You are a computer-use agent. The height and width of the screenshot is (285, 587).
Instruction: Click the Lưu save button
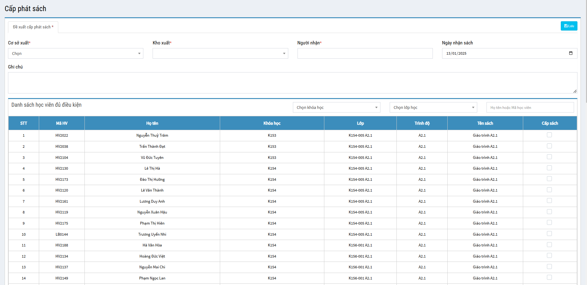point(569,26)
